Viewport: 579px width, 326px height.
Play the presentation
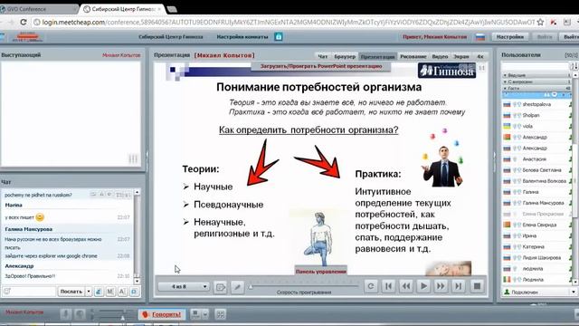pos(423,286)
